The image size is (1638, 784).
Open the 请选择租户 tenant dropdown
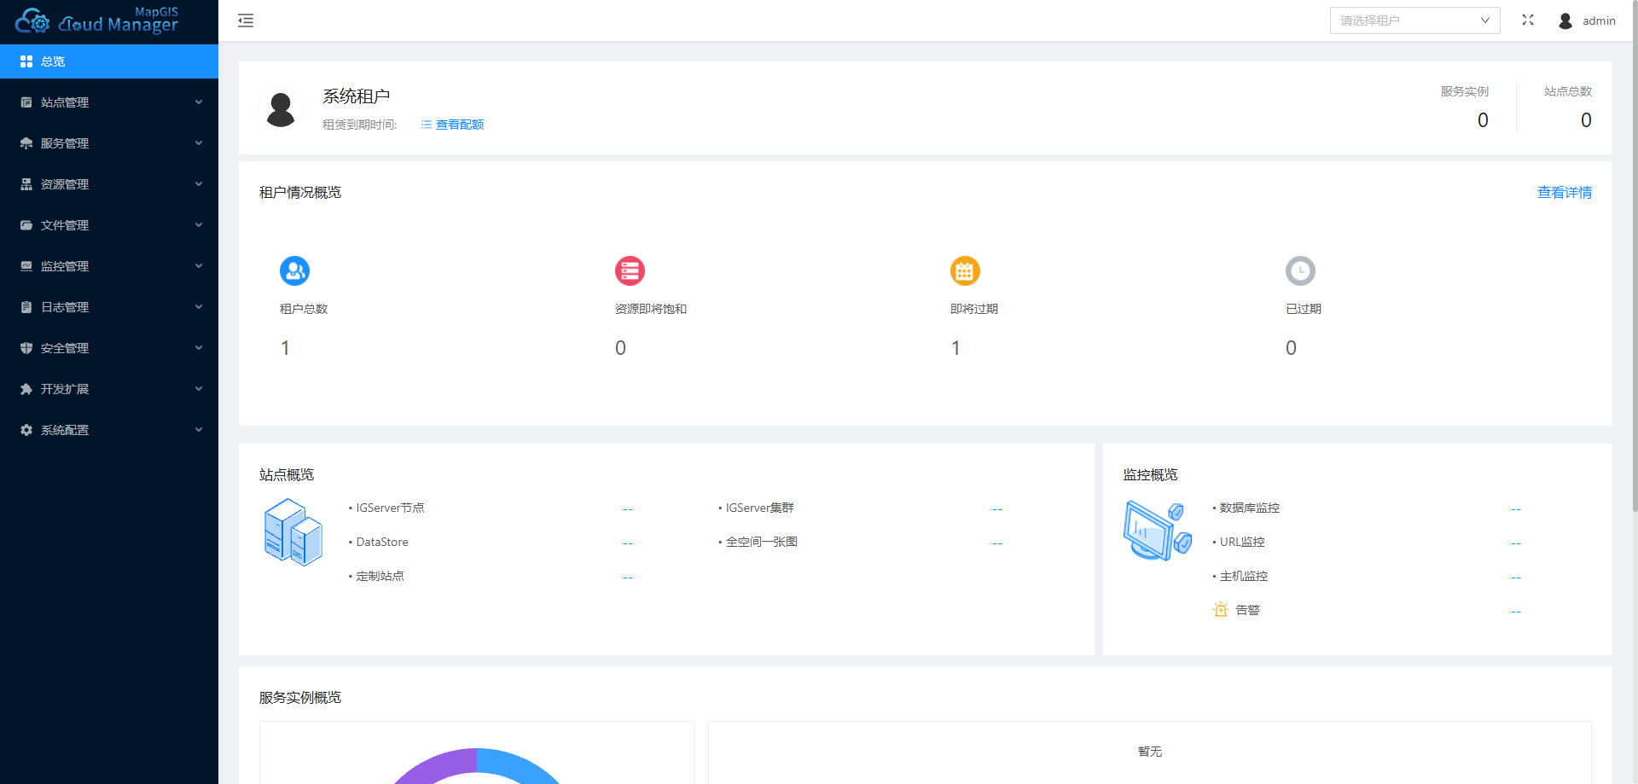(x=1414, y=20)
